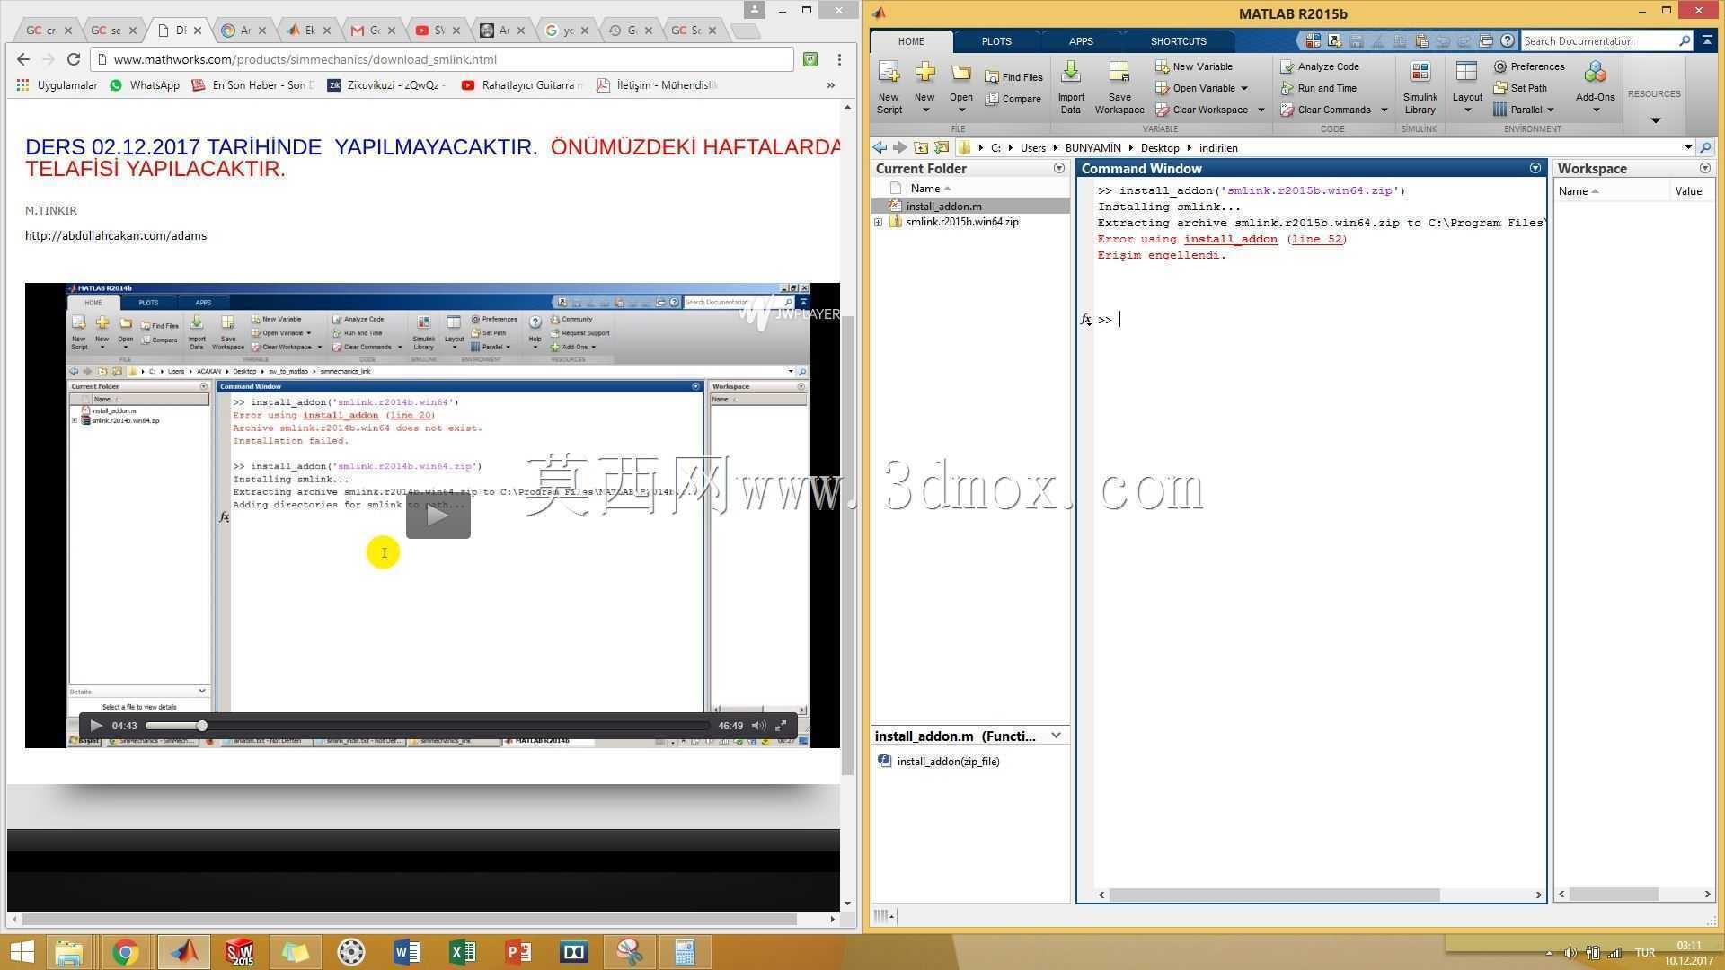This screenshot has width=1725, height=970.
Task: Expand the Parallel dropdown
Action: click(x=1550, y=110)
